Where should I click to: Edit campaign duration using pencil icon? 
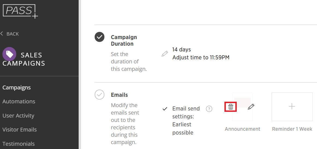(x=165, y=54)
